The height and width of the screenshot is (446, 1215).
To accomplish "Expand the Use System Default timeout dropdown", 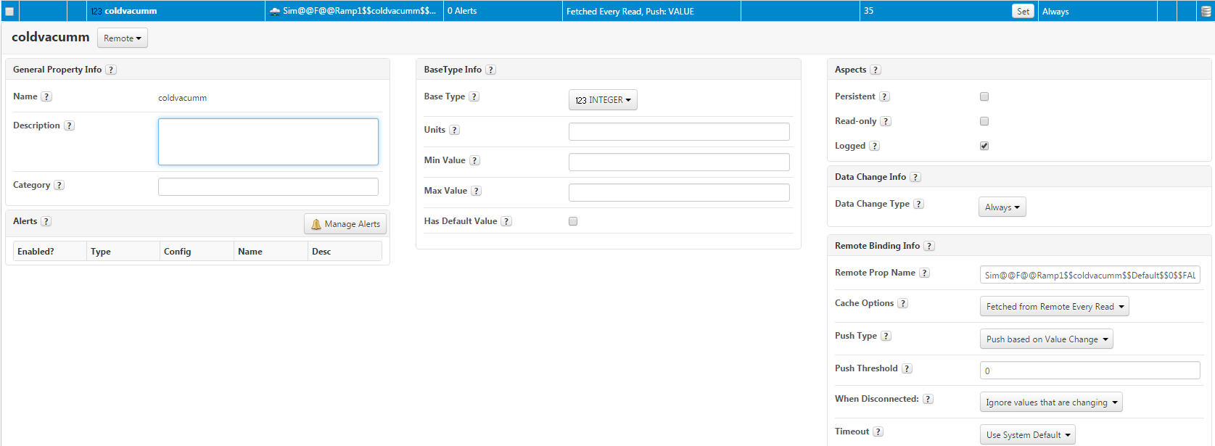I will pos(1028,435).
